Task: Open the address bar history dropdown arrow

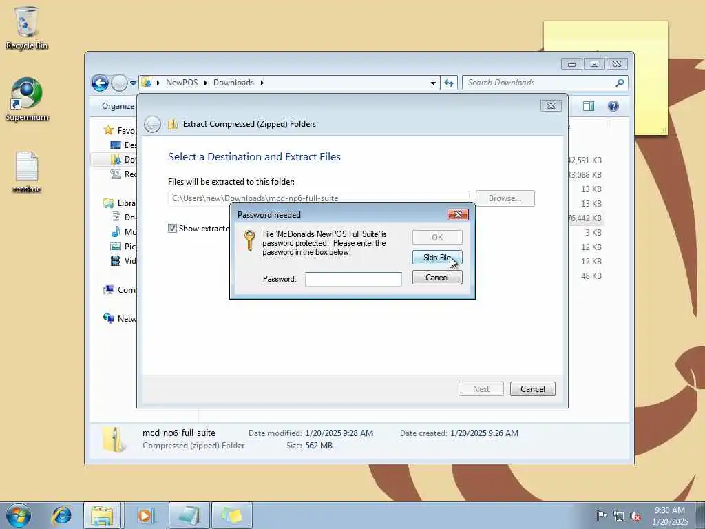Action: pos(433,83)
